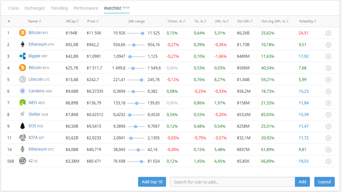The image size is (342, 192).
Task: Sort by the Volatility column header
Action: (x=308, y=21)
